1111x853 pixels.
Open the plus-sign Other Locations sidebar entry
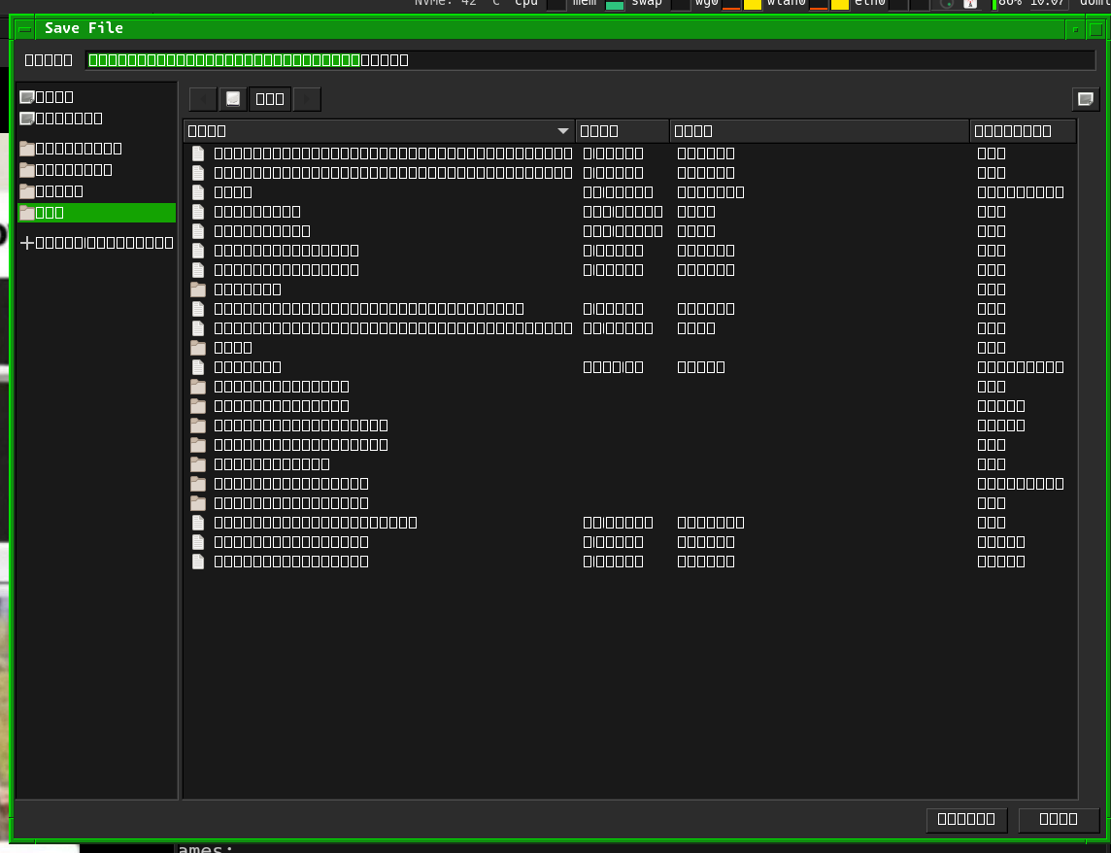(97, 243)
